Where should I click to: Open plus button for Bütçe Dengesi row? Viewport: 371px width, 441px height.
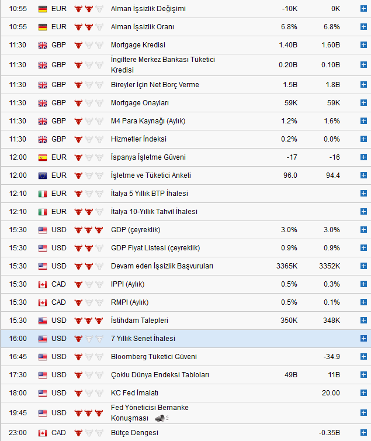[x=363, y=432]
